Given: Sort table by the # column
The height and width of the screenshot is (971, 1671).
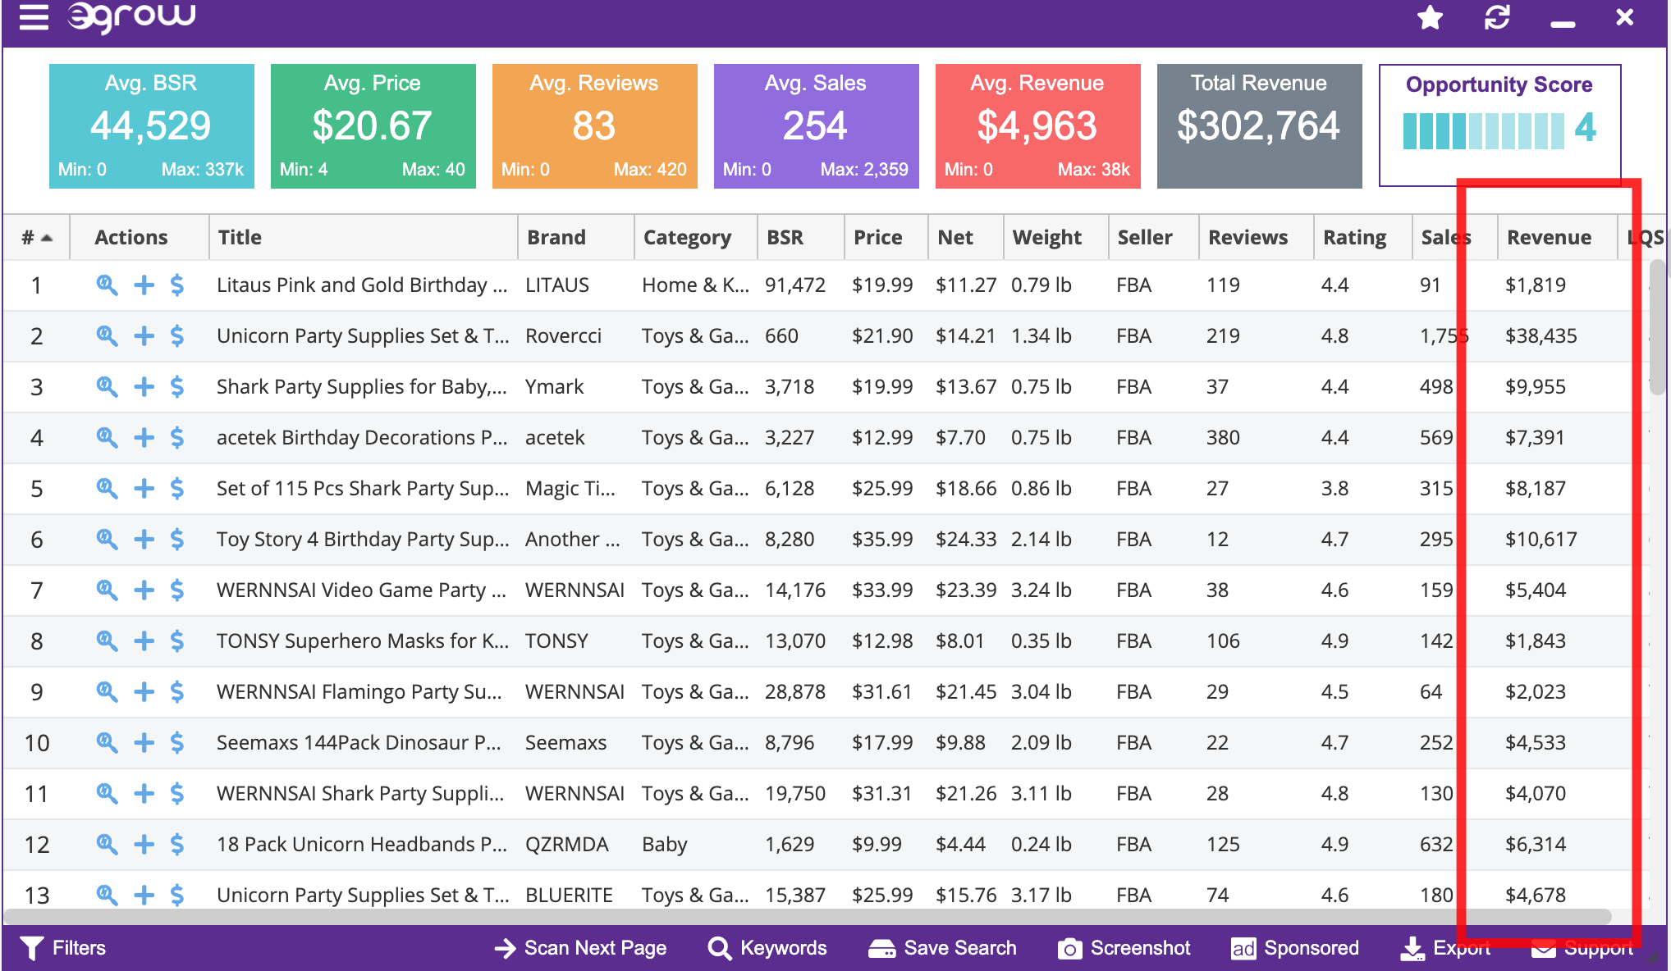Looking at the screenshot, I should coord(37,238).
